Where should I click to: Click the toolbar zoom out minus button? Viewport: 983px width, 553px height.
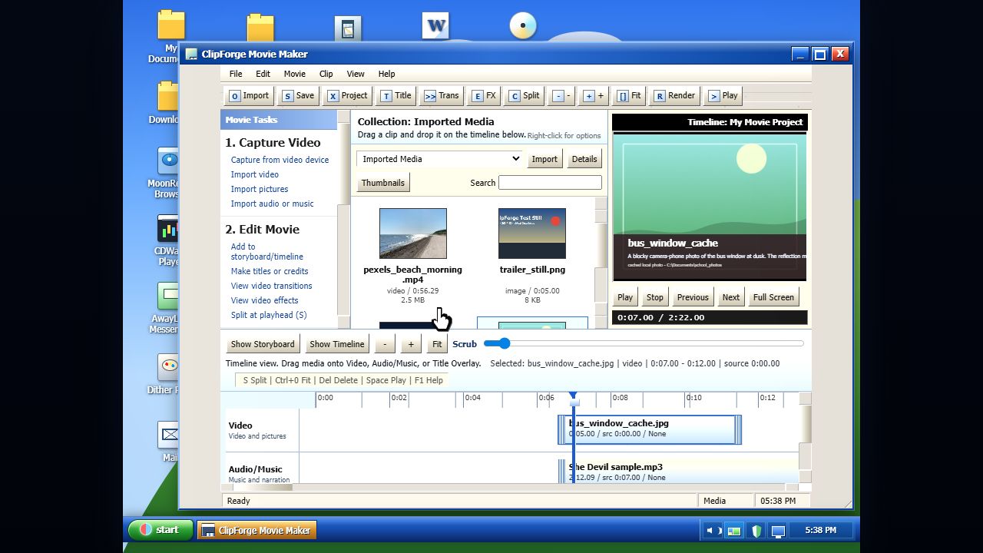tap(561, 96)
